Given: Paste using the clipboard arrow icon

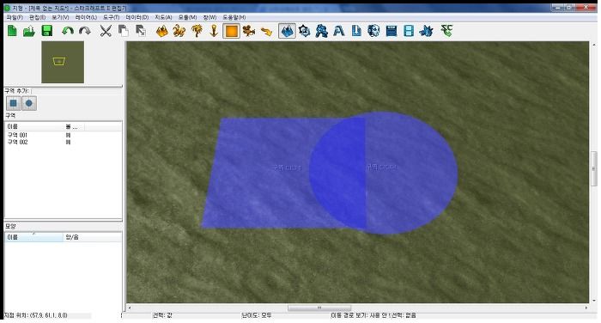Looking at the screenshot, I should point(141,31).
